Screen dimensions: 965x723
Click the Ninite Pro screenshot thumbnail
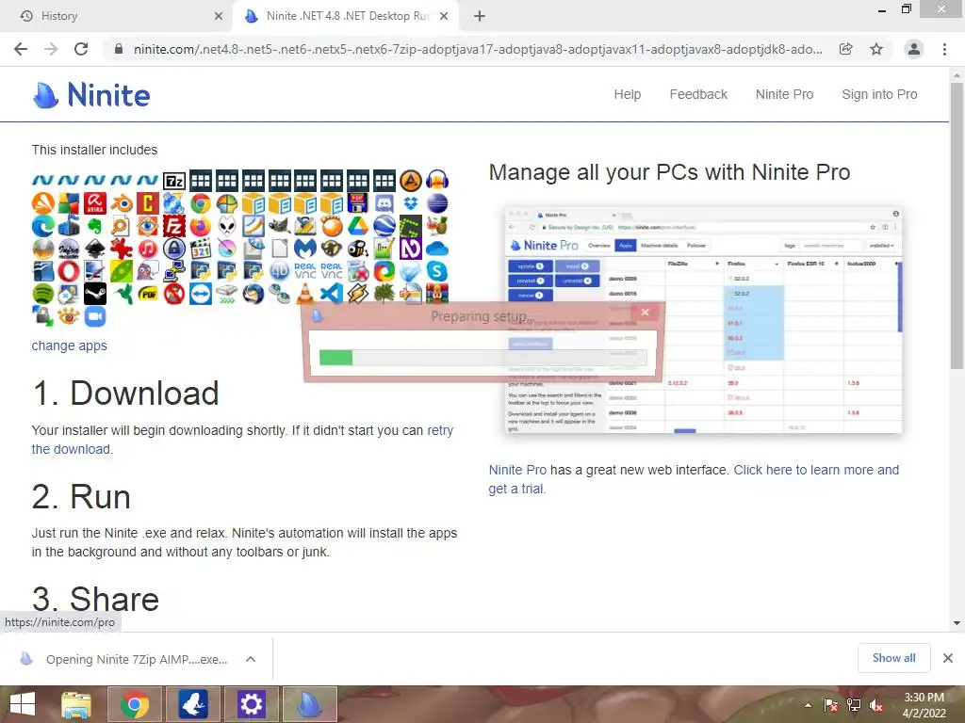click(703, 320)
